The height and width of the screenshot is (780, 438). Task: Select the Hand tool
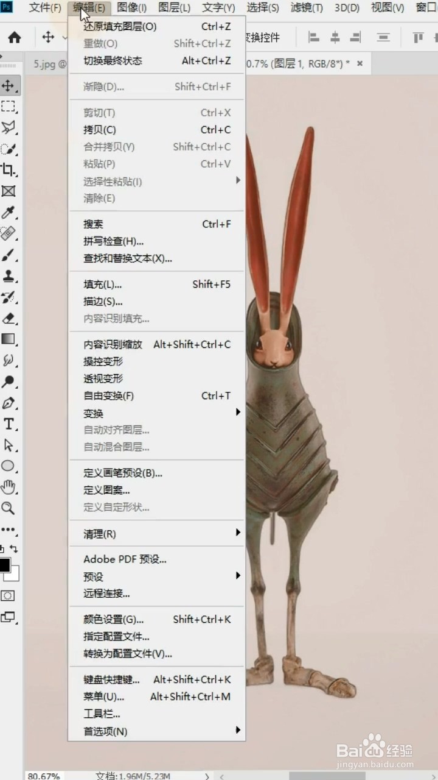click(x=9, y=487)
